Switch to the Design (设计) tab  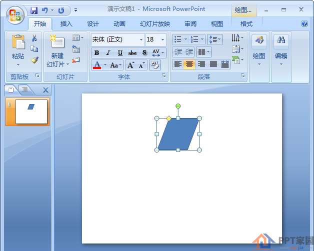click(x=93, y=24)
